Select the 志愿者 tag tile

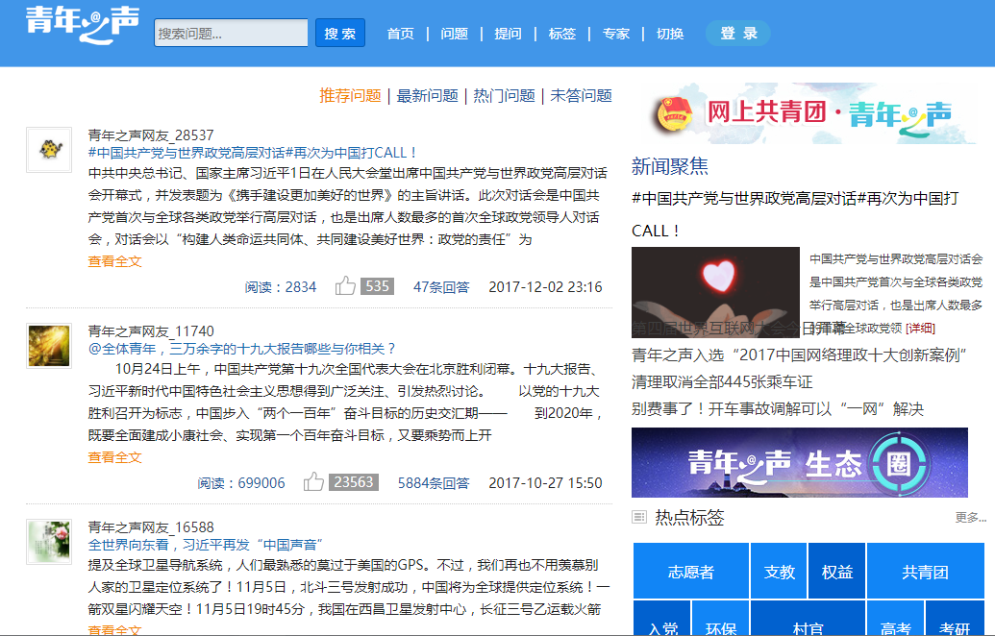pyautogui.click(x=690, y=572)
